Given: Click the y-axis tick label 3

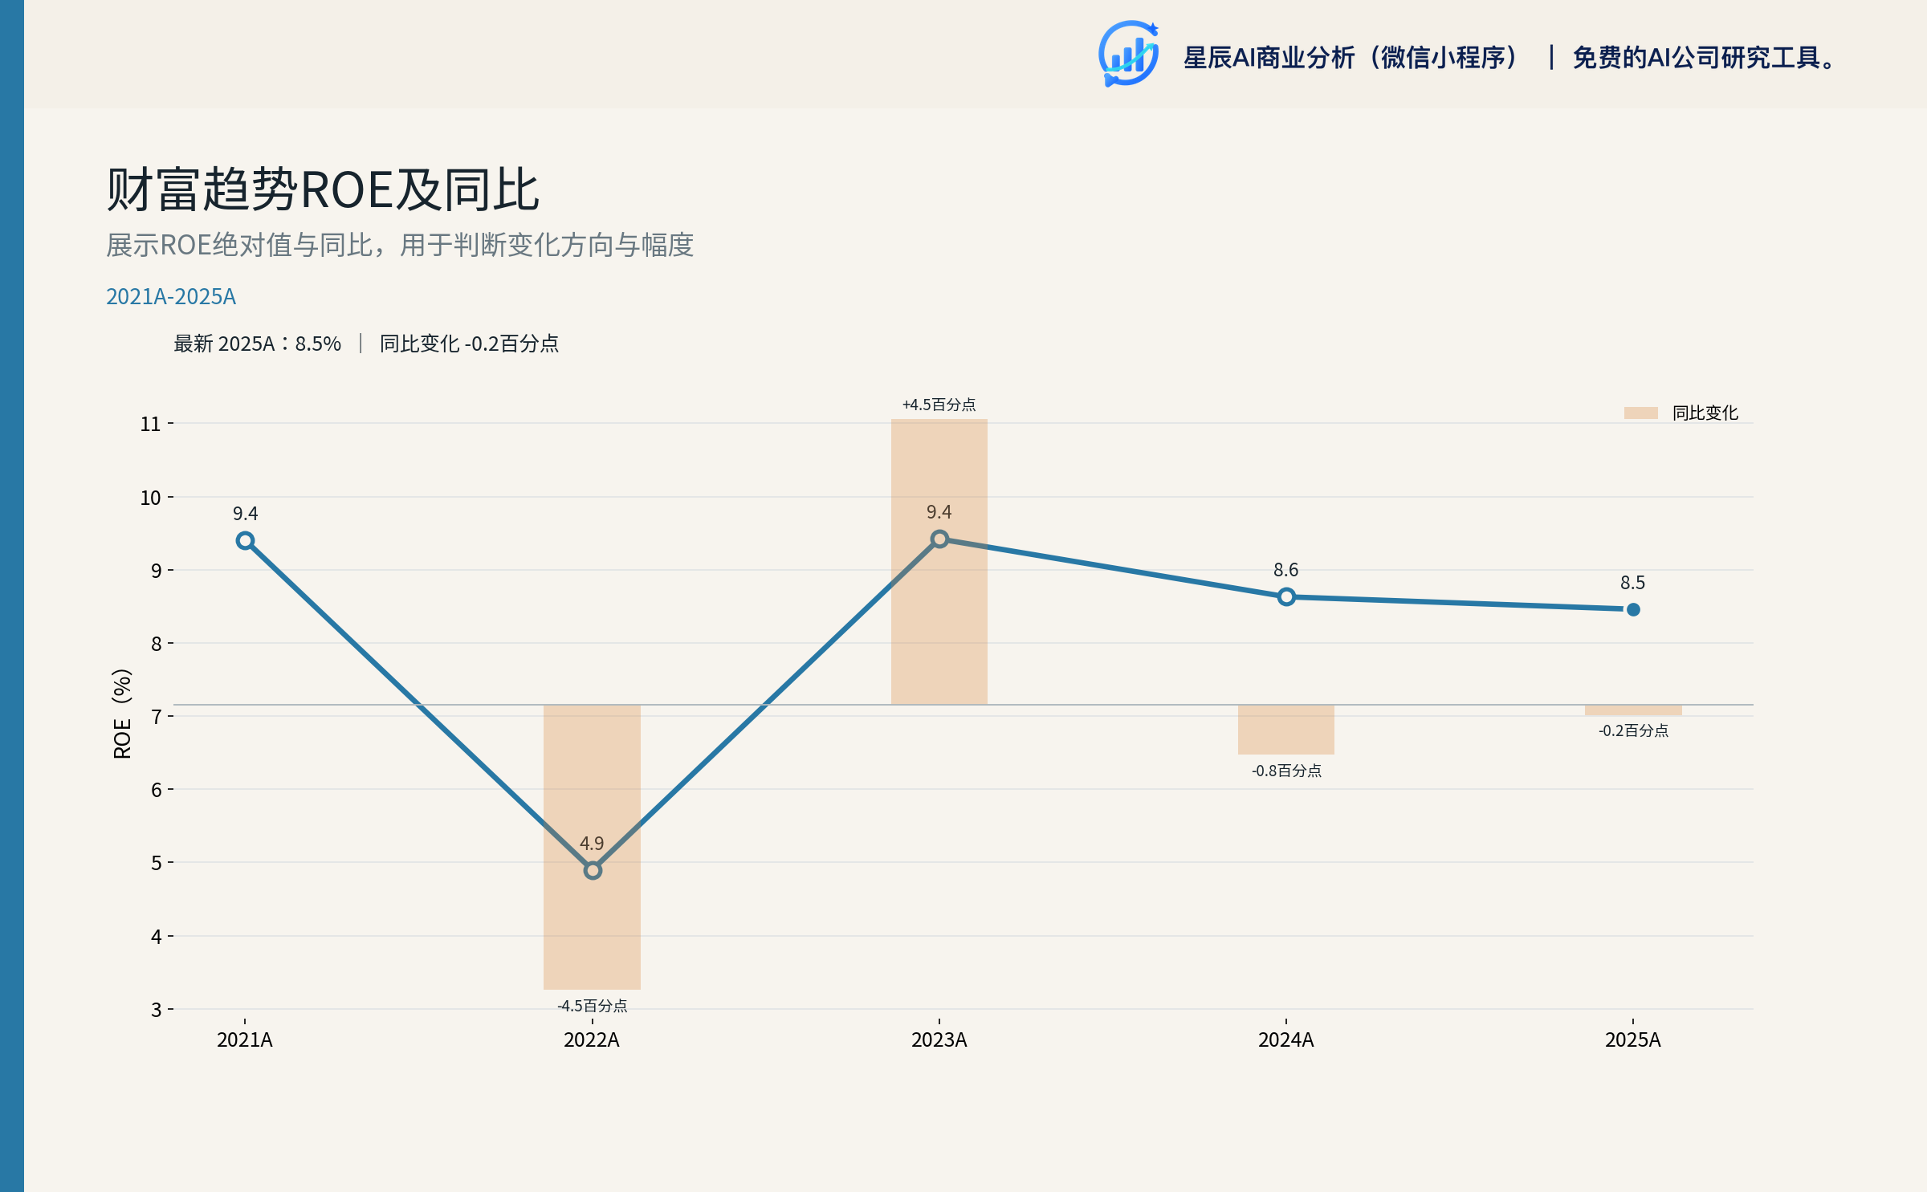Looking at the screenshot, I should tap(157, 1010).
